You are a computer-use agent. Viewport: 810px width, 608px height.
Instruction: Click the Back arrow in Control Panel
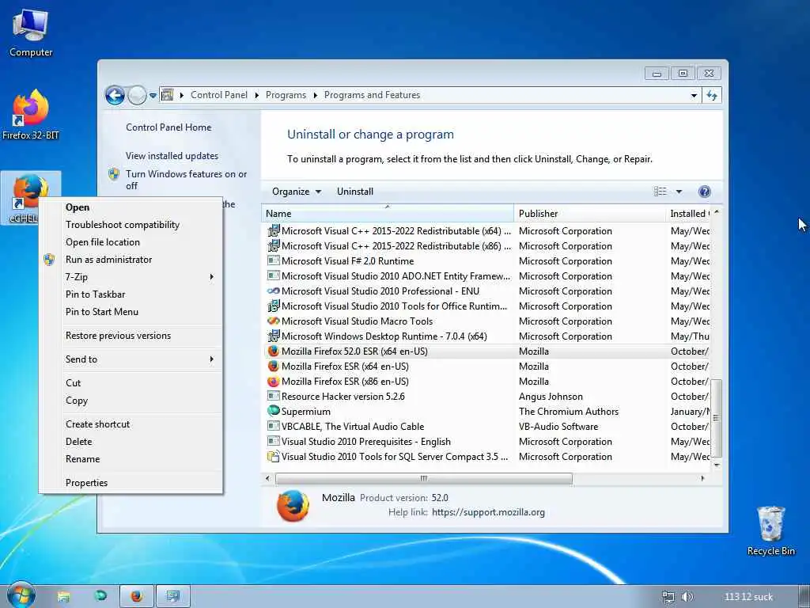[x=115, y=95]
